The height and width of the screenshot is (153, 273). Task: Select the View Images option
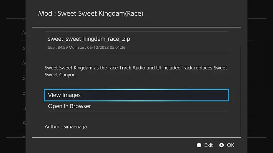(x=136, y=95)
